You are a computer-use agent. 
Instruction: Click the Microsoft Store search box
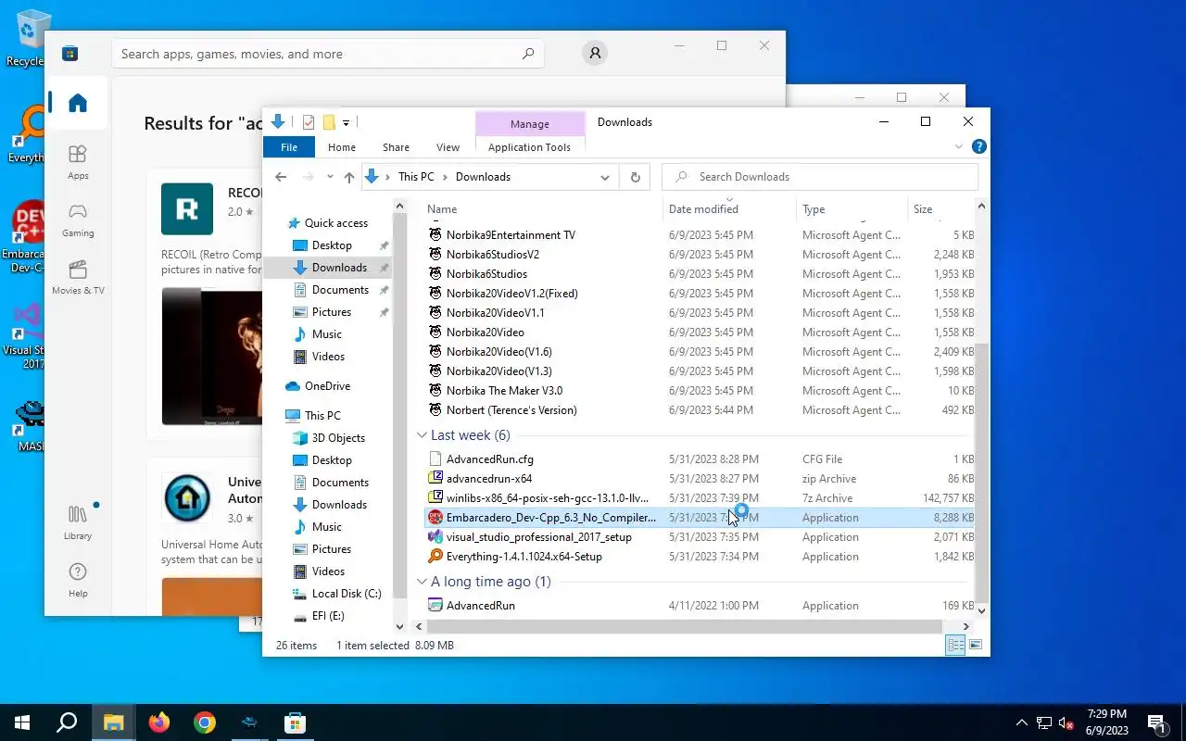[x=327, y=54]
